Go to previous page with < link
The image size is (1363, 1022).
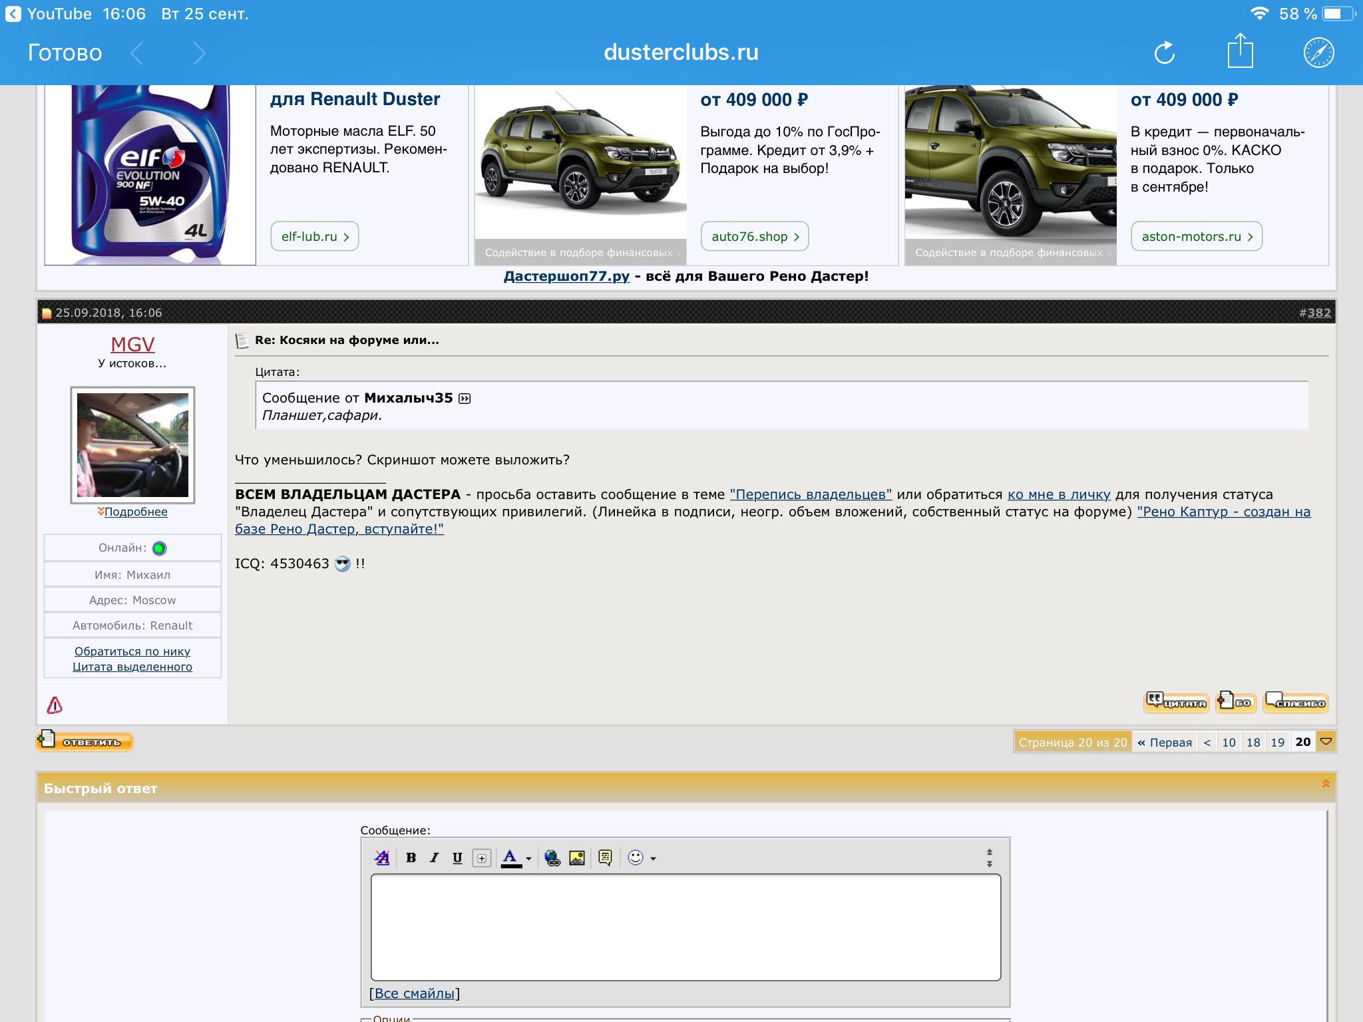[x=1207, y=742]
